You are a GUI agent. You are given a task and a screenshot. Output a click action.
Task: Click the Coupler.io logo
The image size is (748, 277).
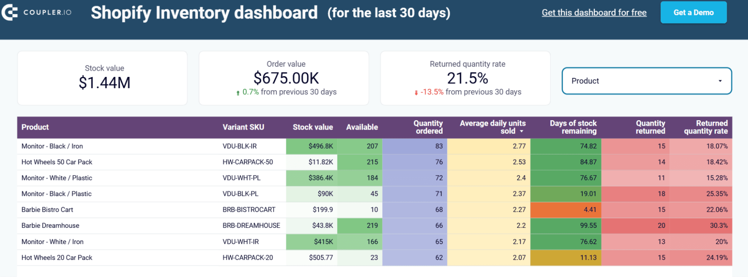36,12
